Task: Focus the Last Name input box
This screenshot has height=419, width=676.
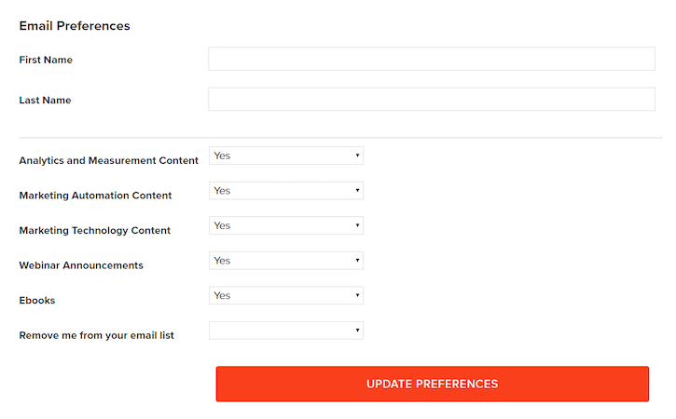Action: click(432, 100)
